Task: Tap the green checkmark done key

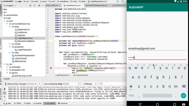Action: tap(183, 96)
